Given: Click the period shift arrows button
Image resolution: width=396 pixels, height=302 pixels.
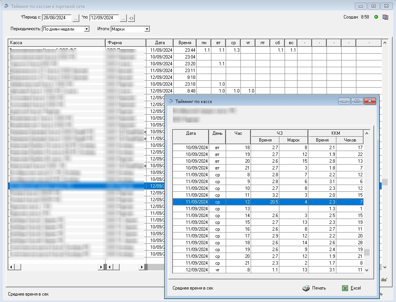Looking at the screenshot, I should click(131, 18).
